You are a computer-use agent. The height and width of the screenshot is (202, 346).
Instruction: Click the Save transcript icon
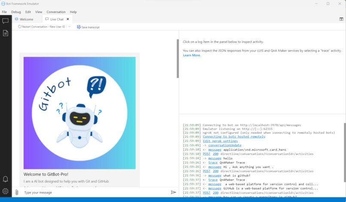(79, 27)
